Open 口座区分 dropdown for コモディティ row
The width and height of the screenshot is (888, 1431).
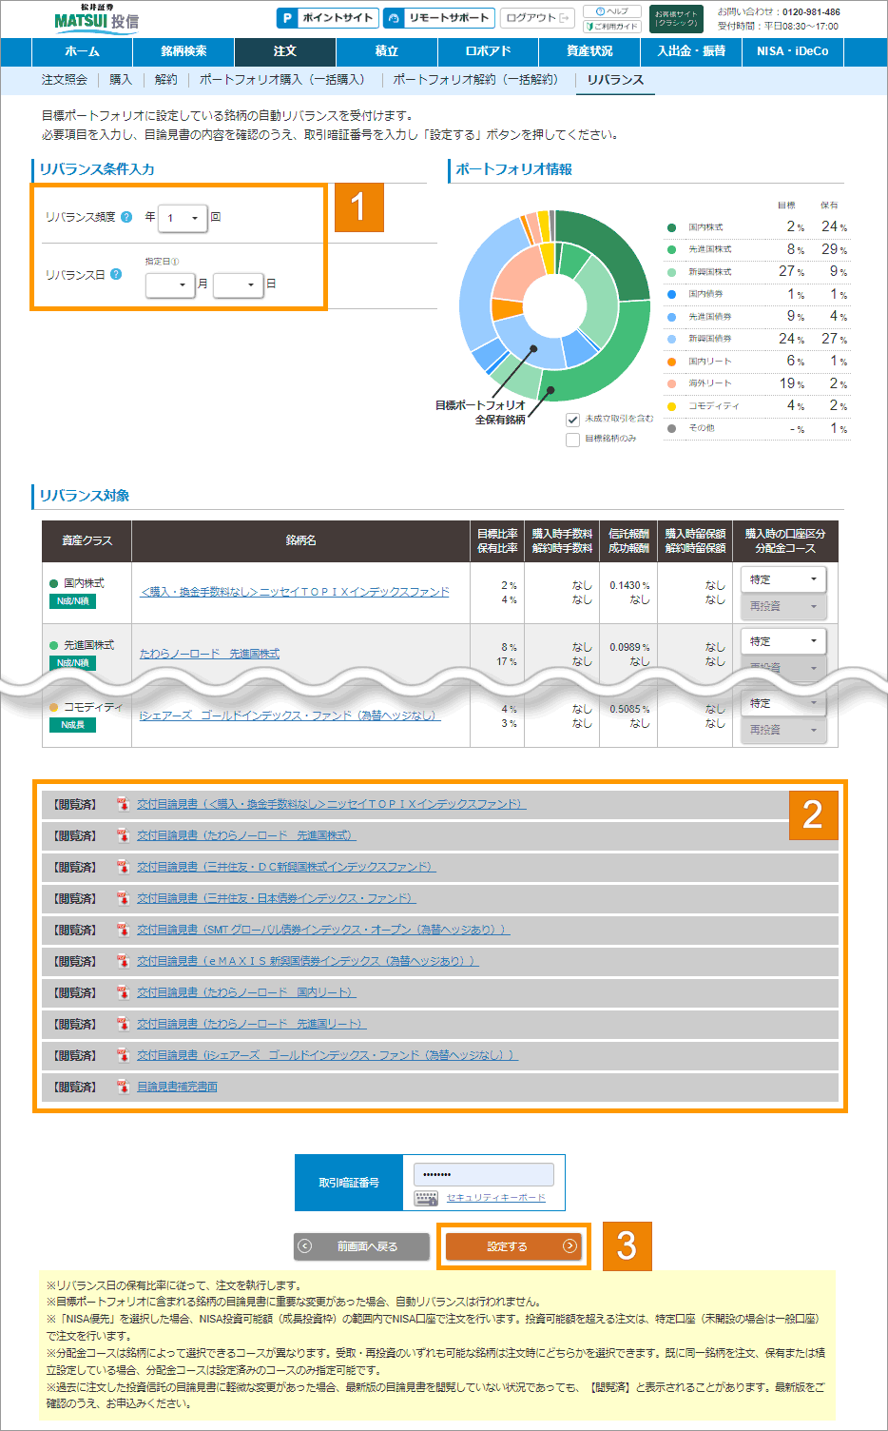[783, 703]
